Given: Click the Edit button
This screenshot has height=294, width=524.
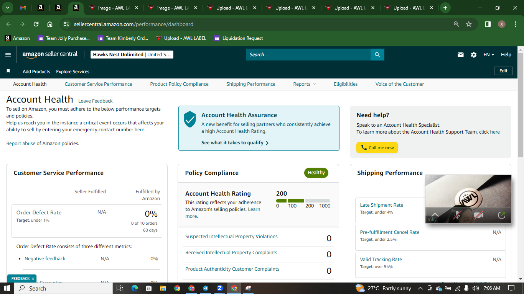Looking at the screenshot, I should pyautogui.click(x=503, y=71).
